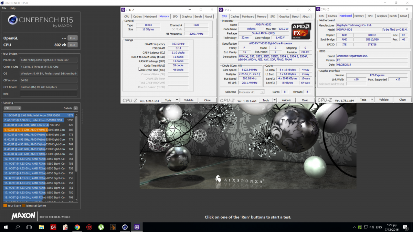
Task: Expand Tools dropdown arrow in Memory CPU-Z window
Action: (177, 100)
